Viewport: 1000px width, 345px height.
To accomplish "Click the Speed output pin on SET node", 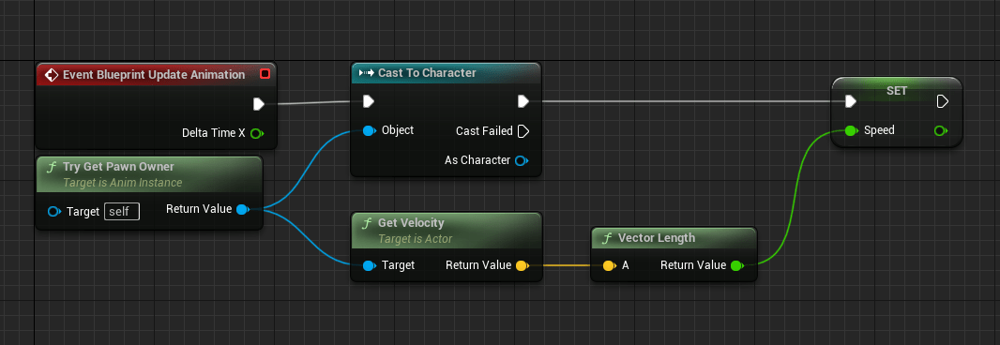I will click(x=941, y=130).
